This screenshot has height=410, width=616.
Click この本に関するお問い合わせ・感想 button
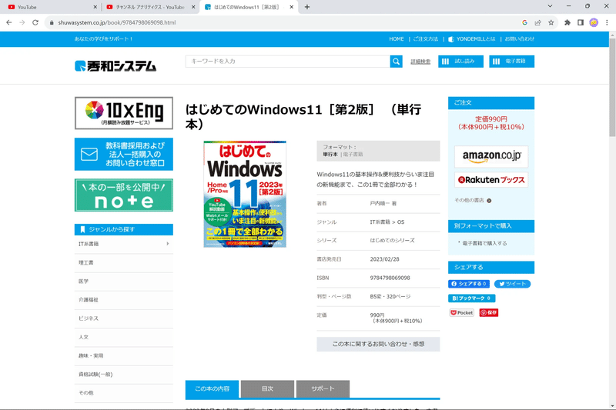(378, 344)
